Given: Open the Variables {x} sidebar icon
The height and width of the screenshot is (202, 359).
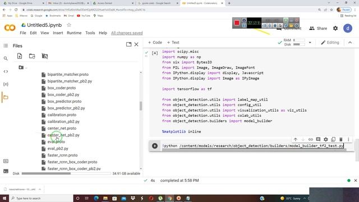Looking at the screenshot, I should [6, 84].
